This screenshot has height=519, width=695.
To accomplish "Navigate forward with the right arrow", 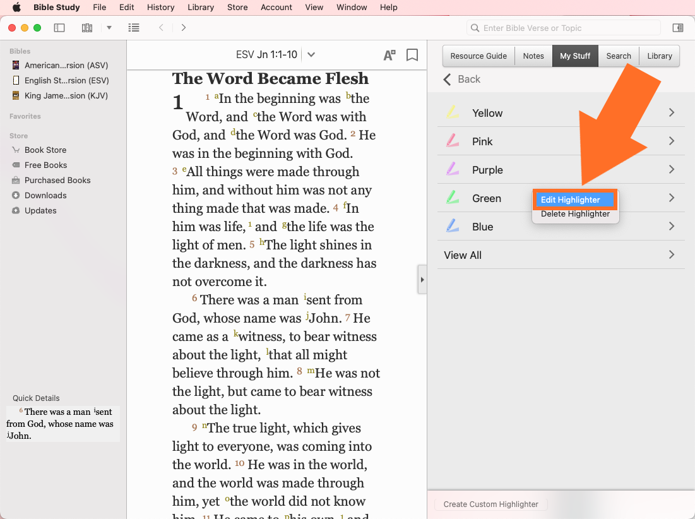I will 184,28.
